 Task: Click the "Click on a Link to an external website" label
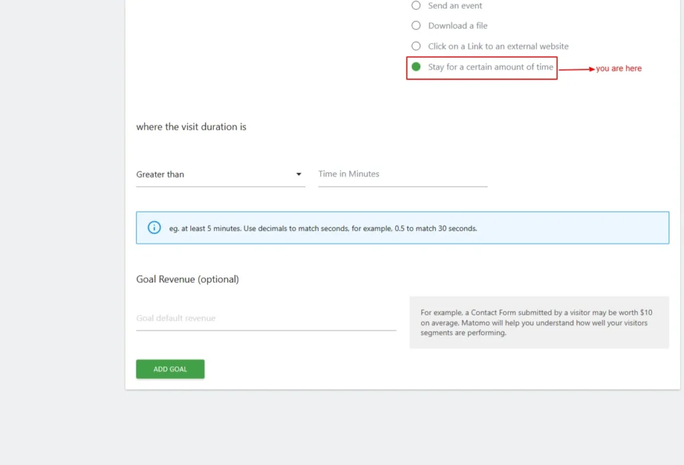pyautogui.click(x=498, y=46)
